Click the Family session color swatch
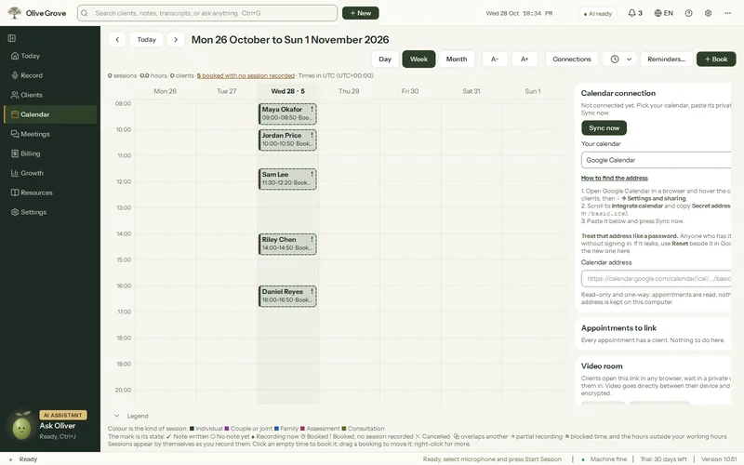744x465 pixels. (x=276, y=429)
